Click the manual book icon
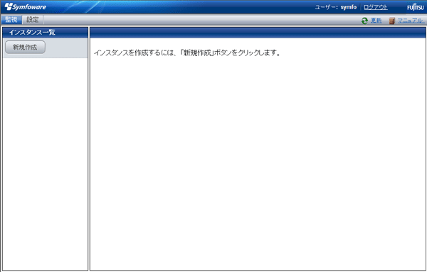Viewport: 427px width, 272px height. 392,21
